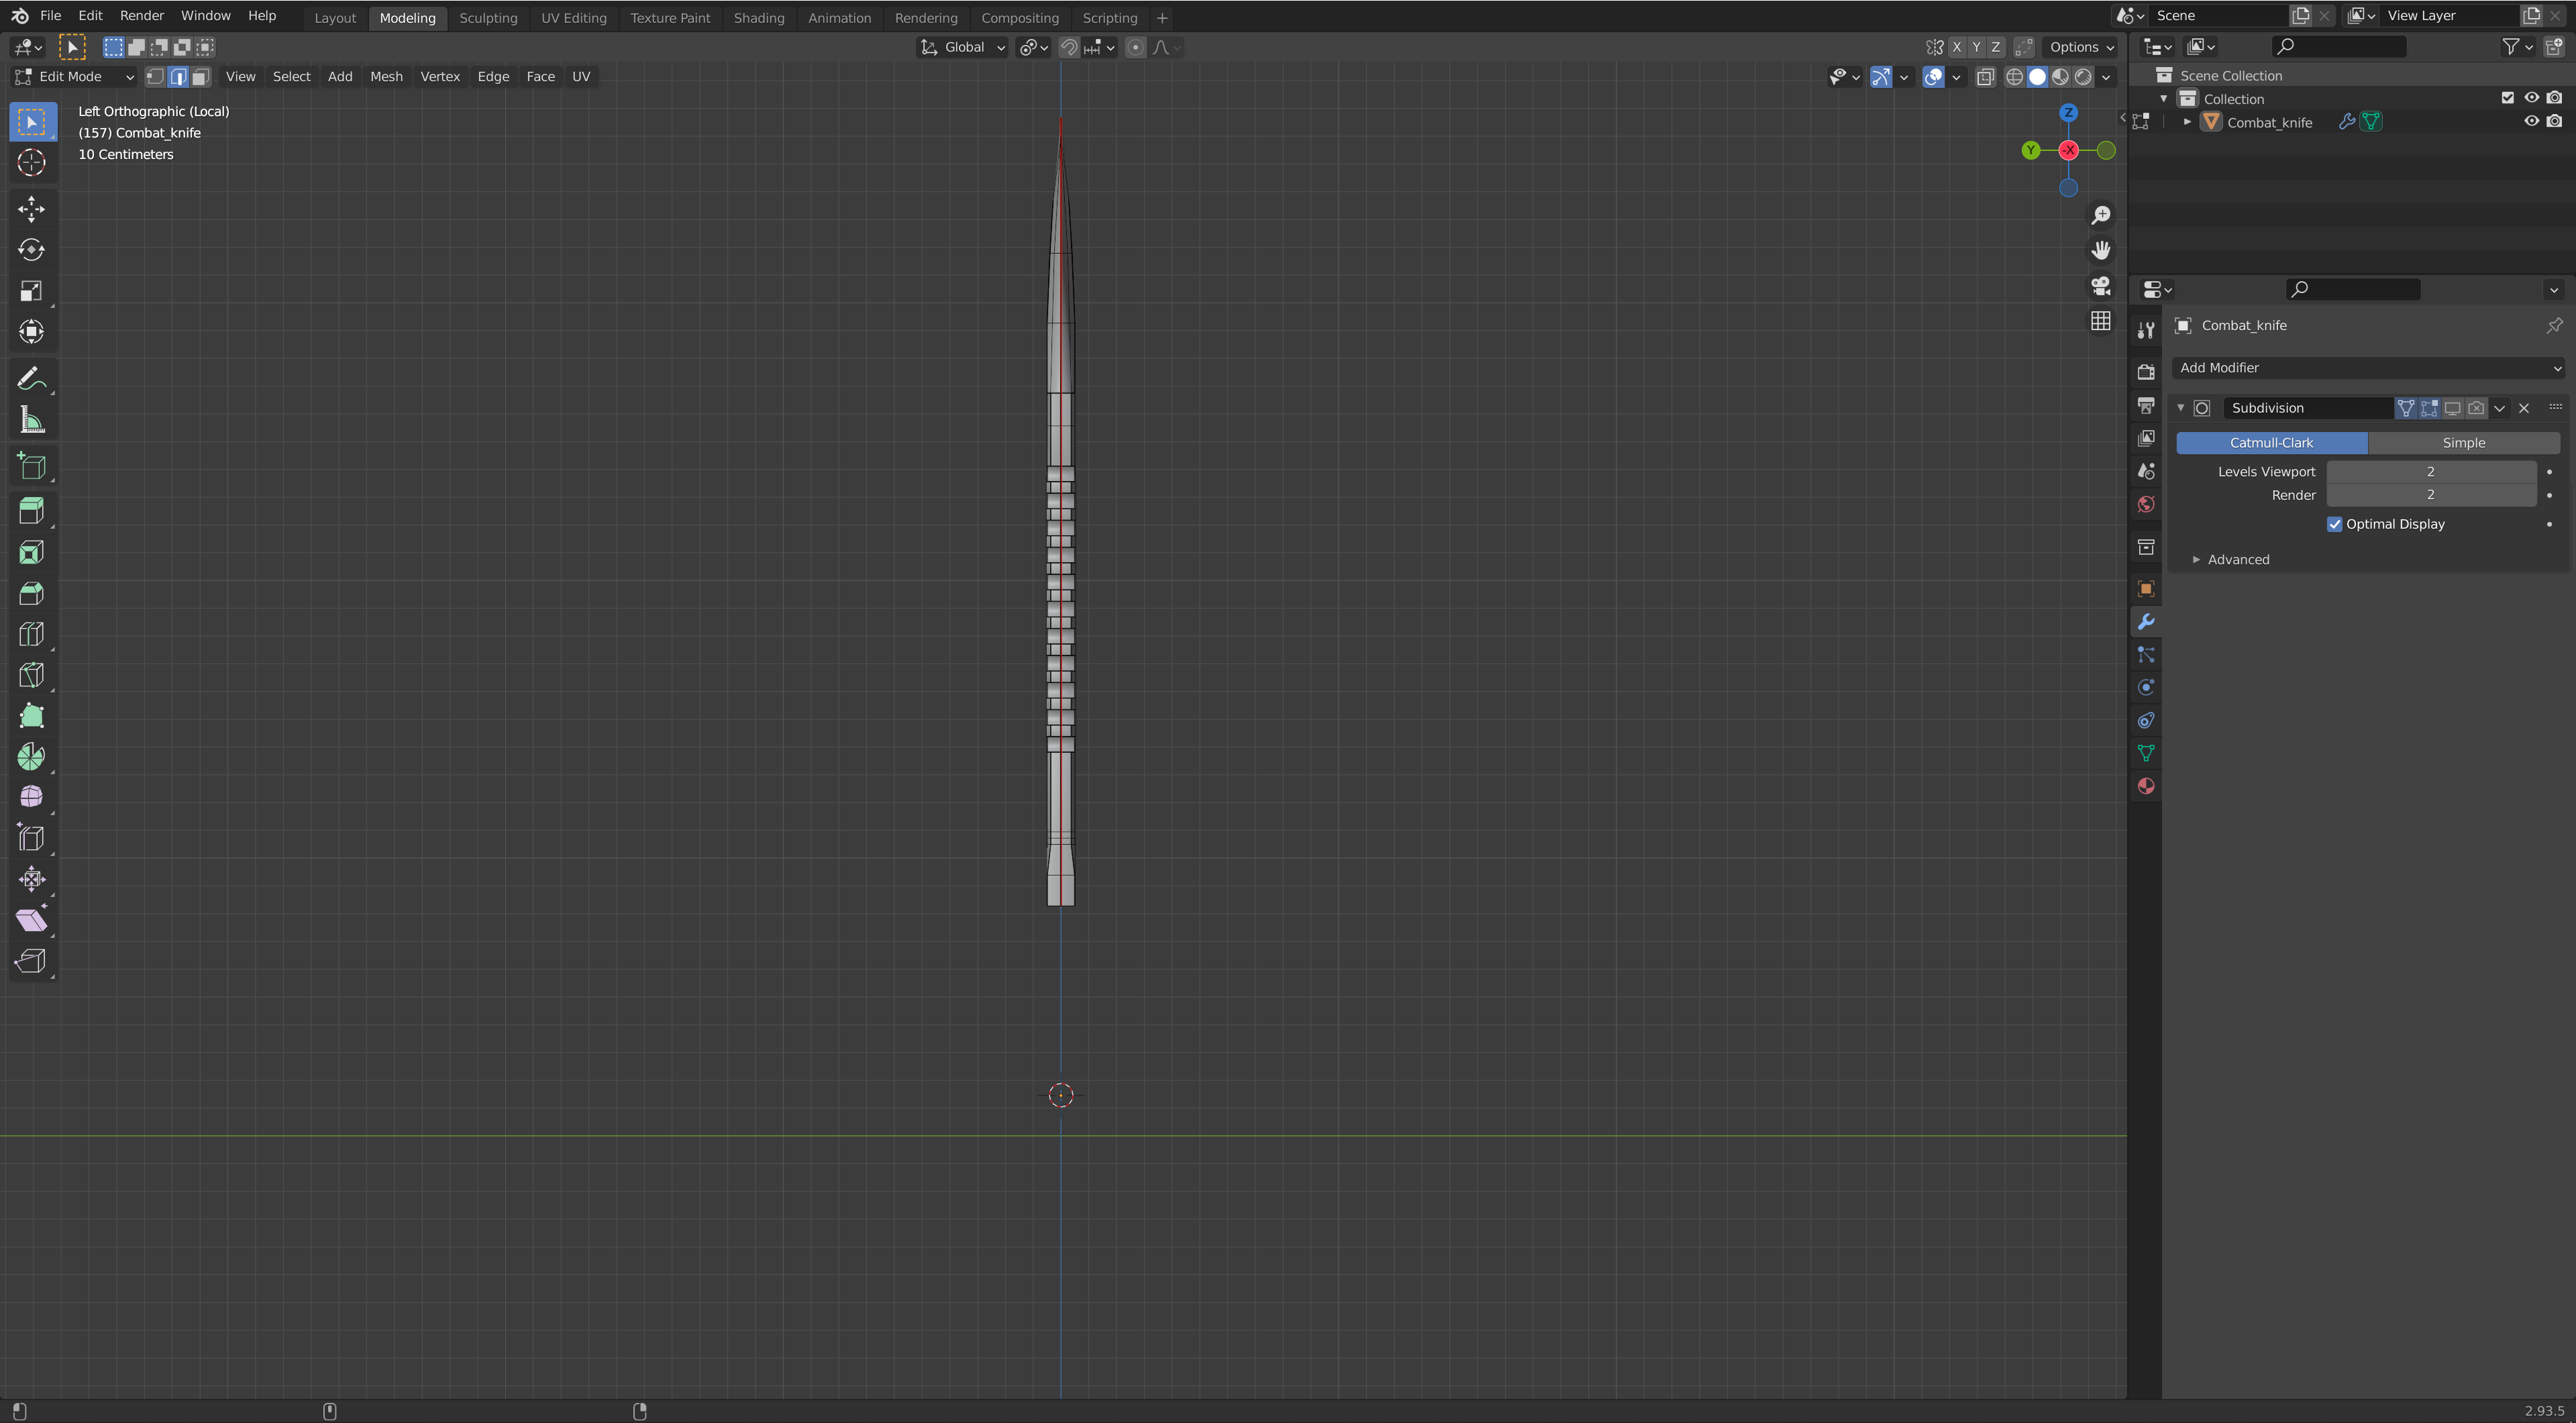Select the Rip Region tool
The height and width of the screenshot is (1423, 2576).
(31, 961)
